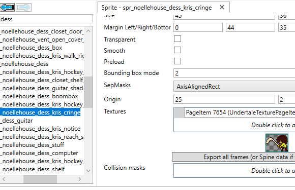Select the Sprite spr_noellehouse_dess_kris_cringe tab
The height and width of the screenshot is (190, 295).
[x=156, y=8]
